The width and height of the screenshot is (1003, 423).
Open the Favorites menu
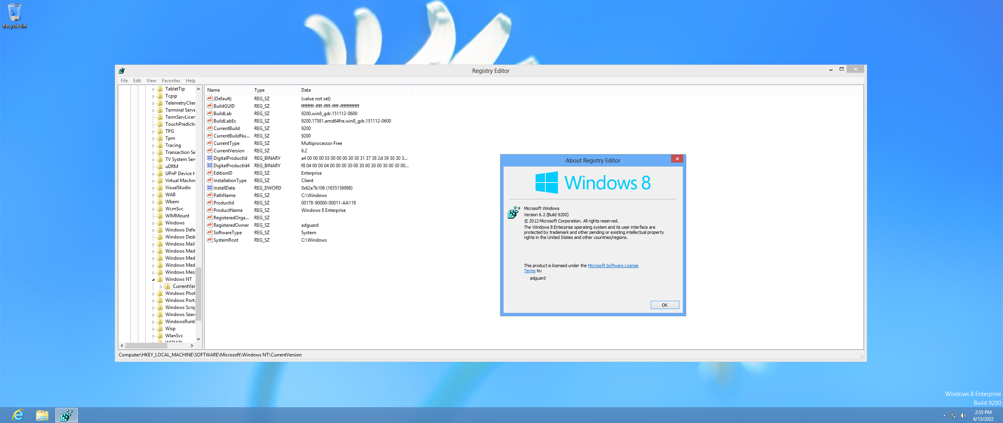pos(171,80)
